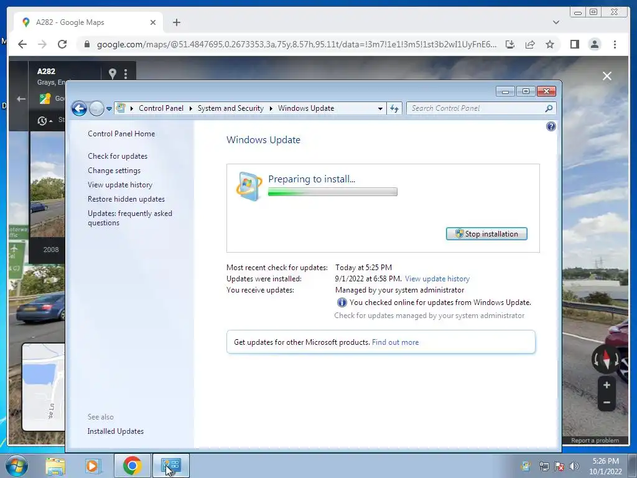
Task: Open Updates: frequently asked questions
Action: click(130, 218)
